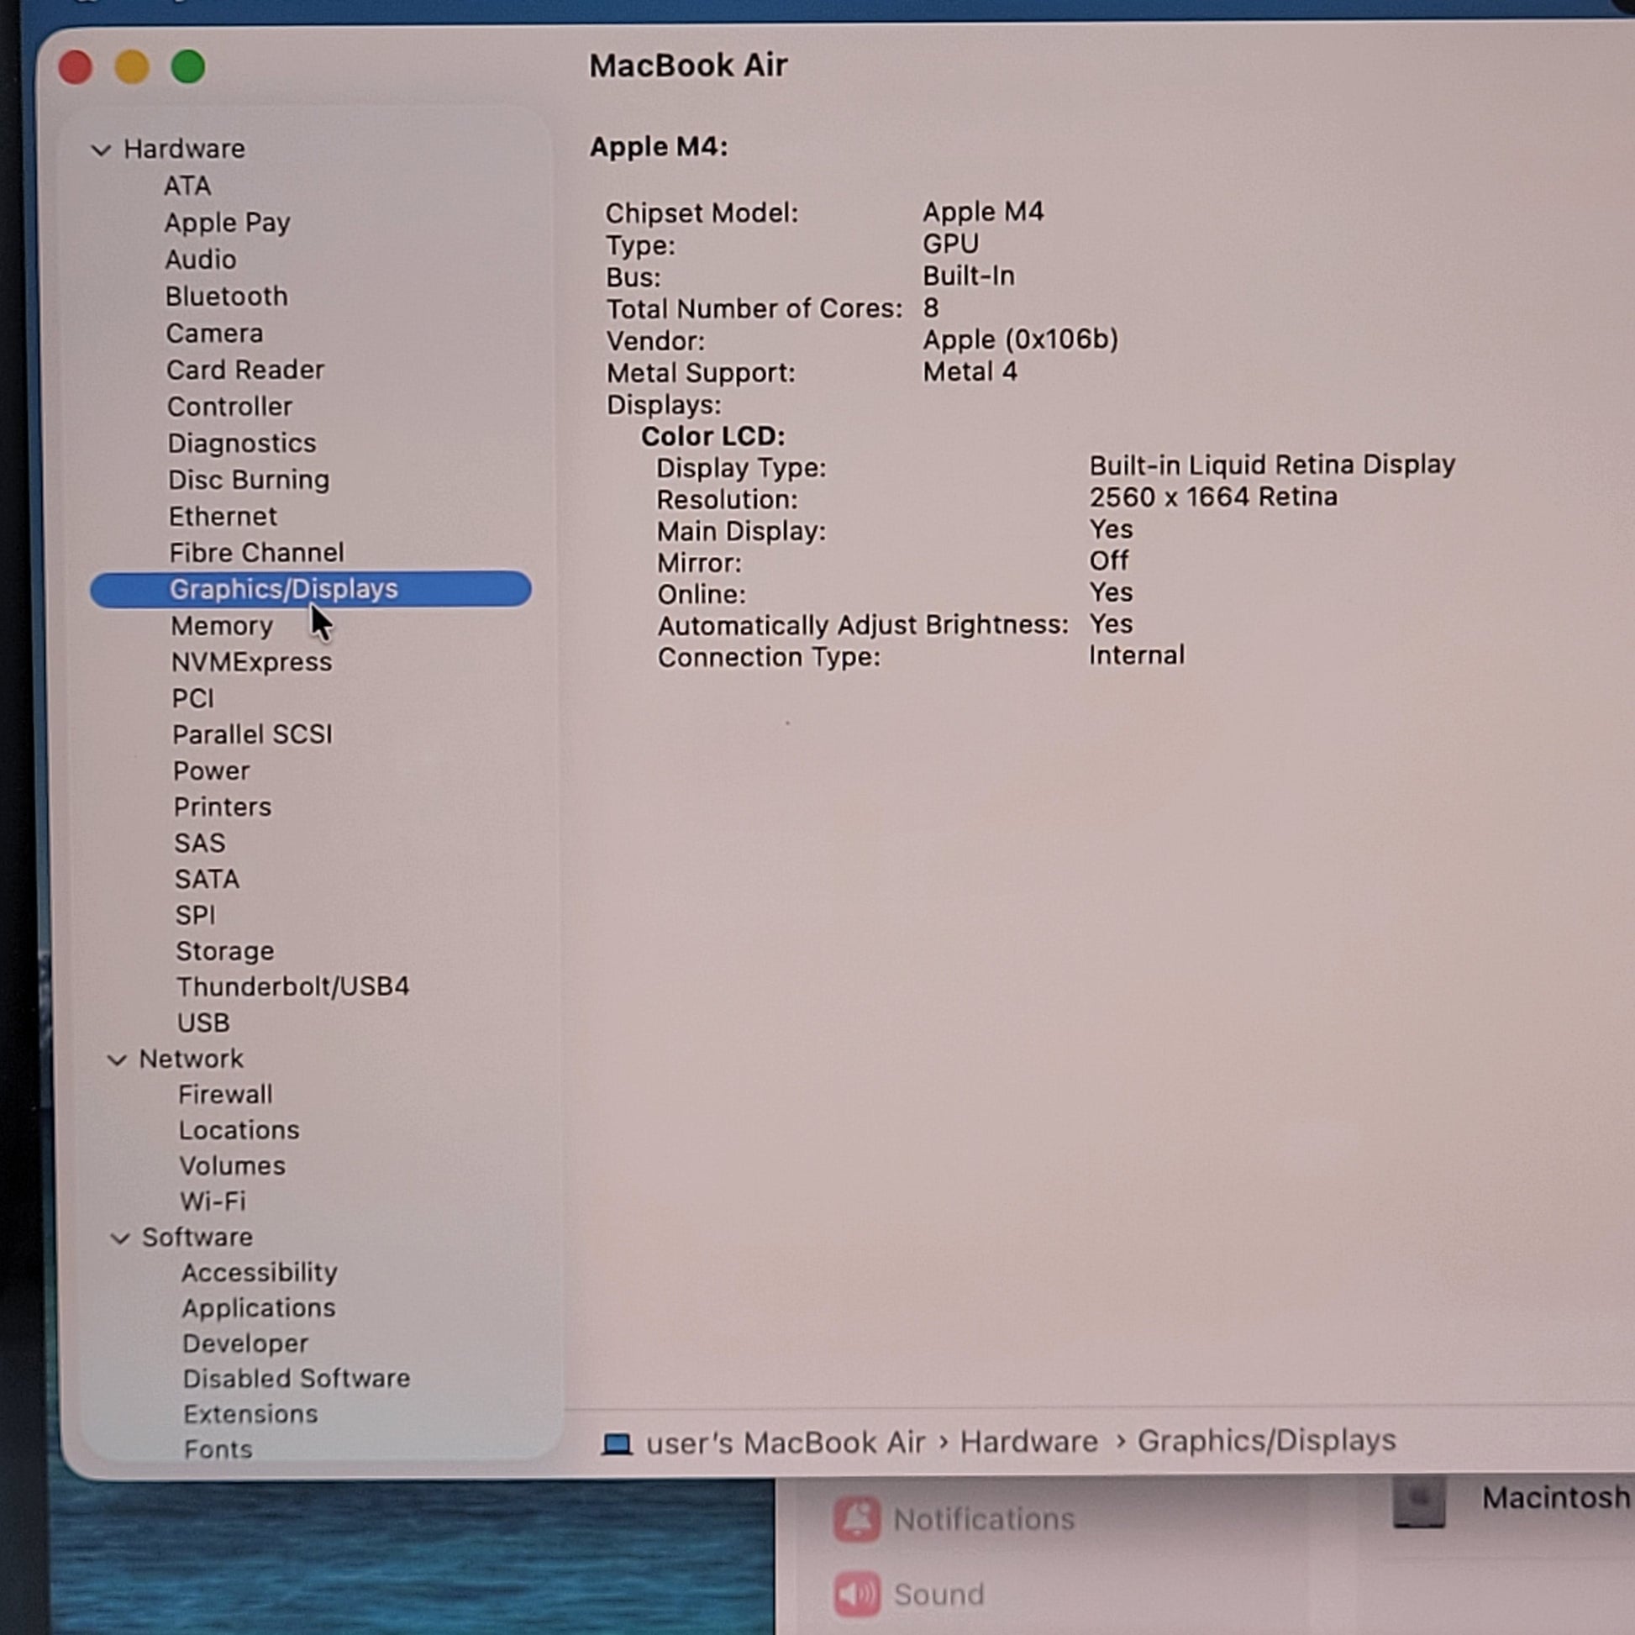1635x1635 pixels.
Task: Click the Sound speaker icon
Action: [x=856, y=1595]
